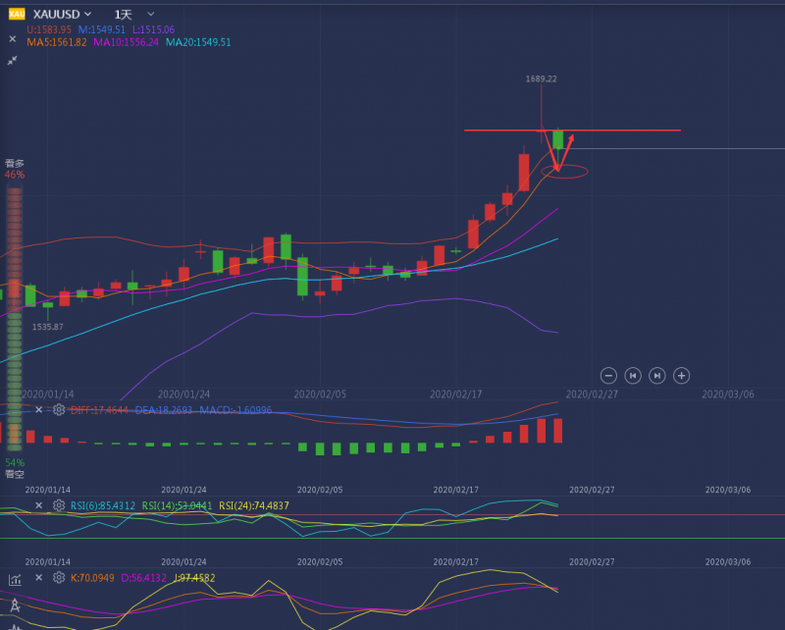The height and width of the screenshot is (630, 785).
Task: Select the compass drawing tool icon
Action: click(x=15, y=604)
